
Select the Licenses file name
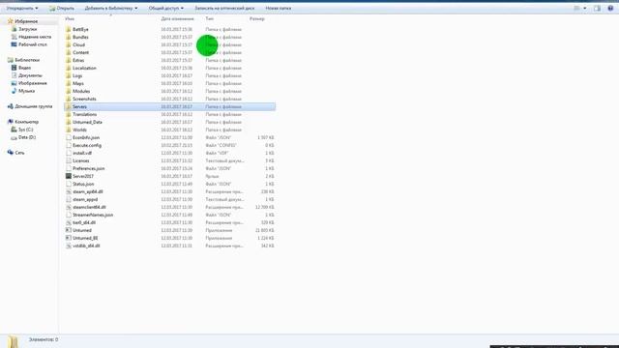click(x=81, y=160)
